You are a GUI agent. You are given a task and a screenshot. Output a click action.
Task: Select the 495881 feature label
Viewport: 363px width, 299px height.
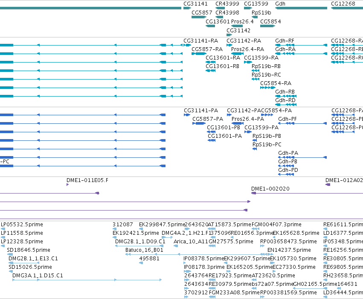point(149,259)
